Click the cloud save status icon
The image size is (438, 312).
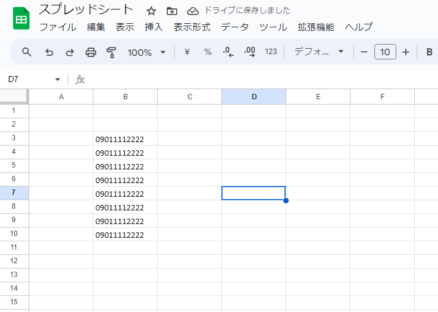193,11
